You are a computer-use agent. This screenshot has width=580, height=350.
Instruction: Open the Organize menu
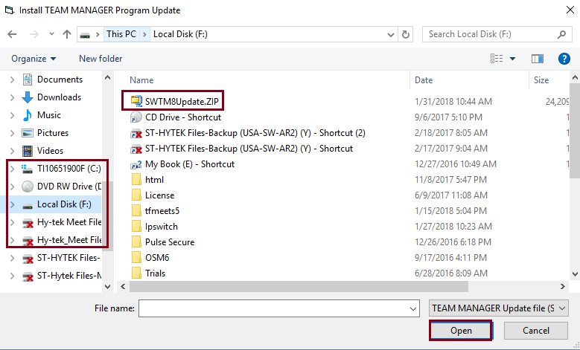[34, 59]
